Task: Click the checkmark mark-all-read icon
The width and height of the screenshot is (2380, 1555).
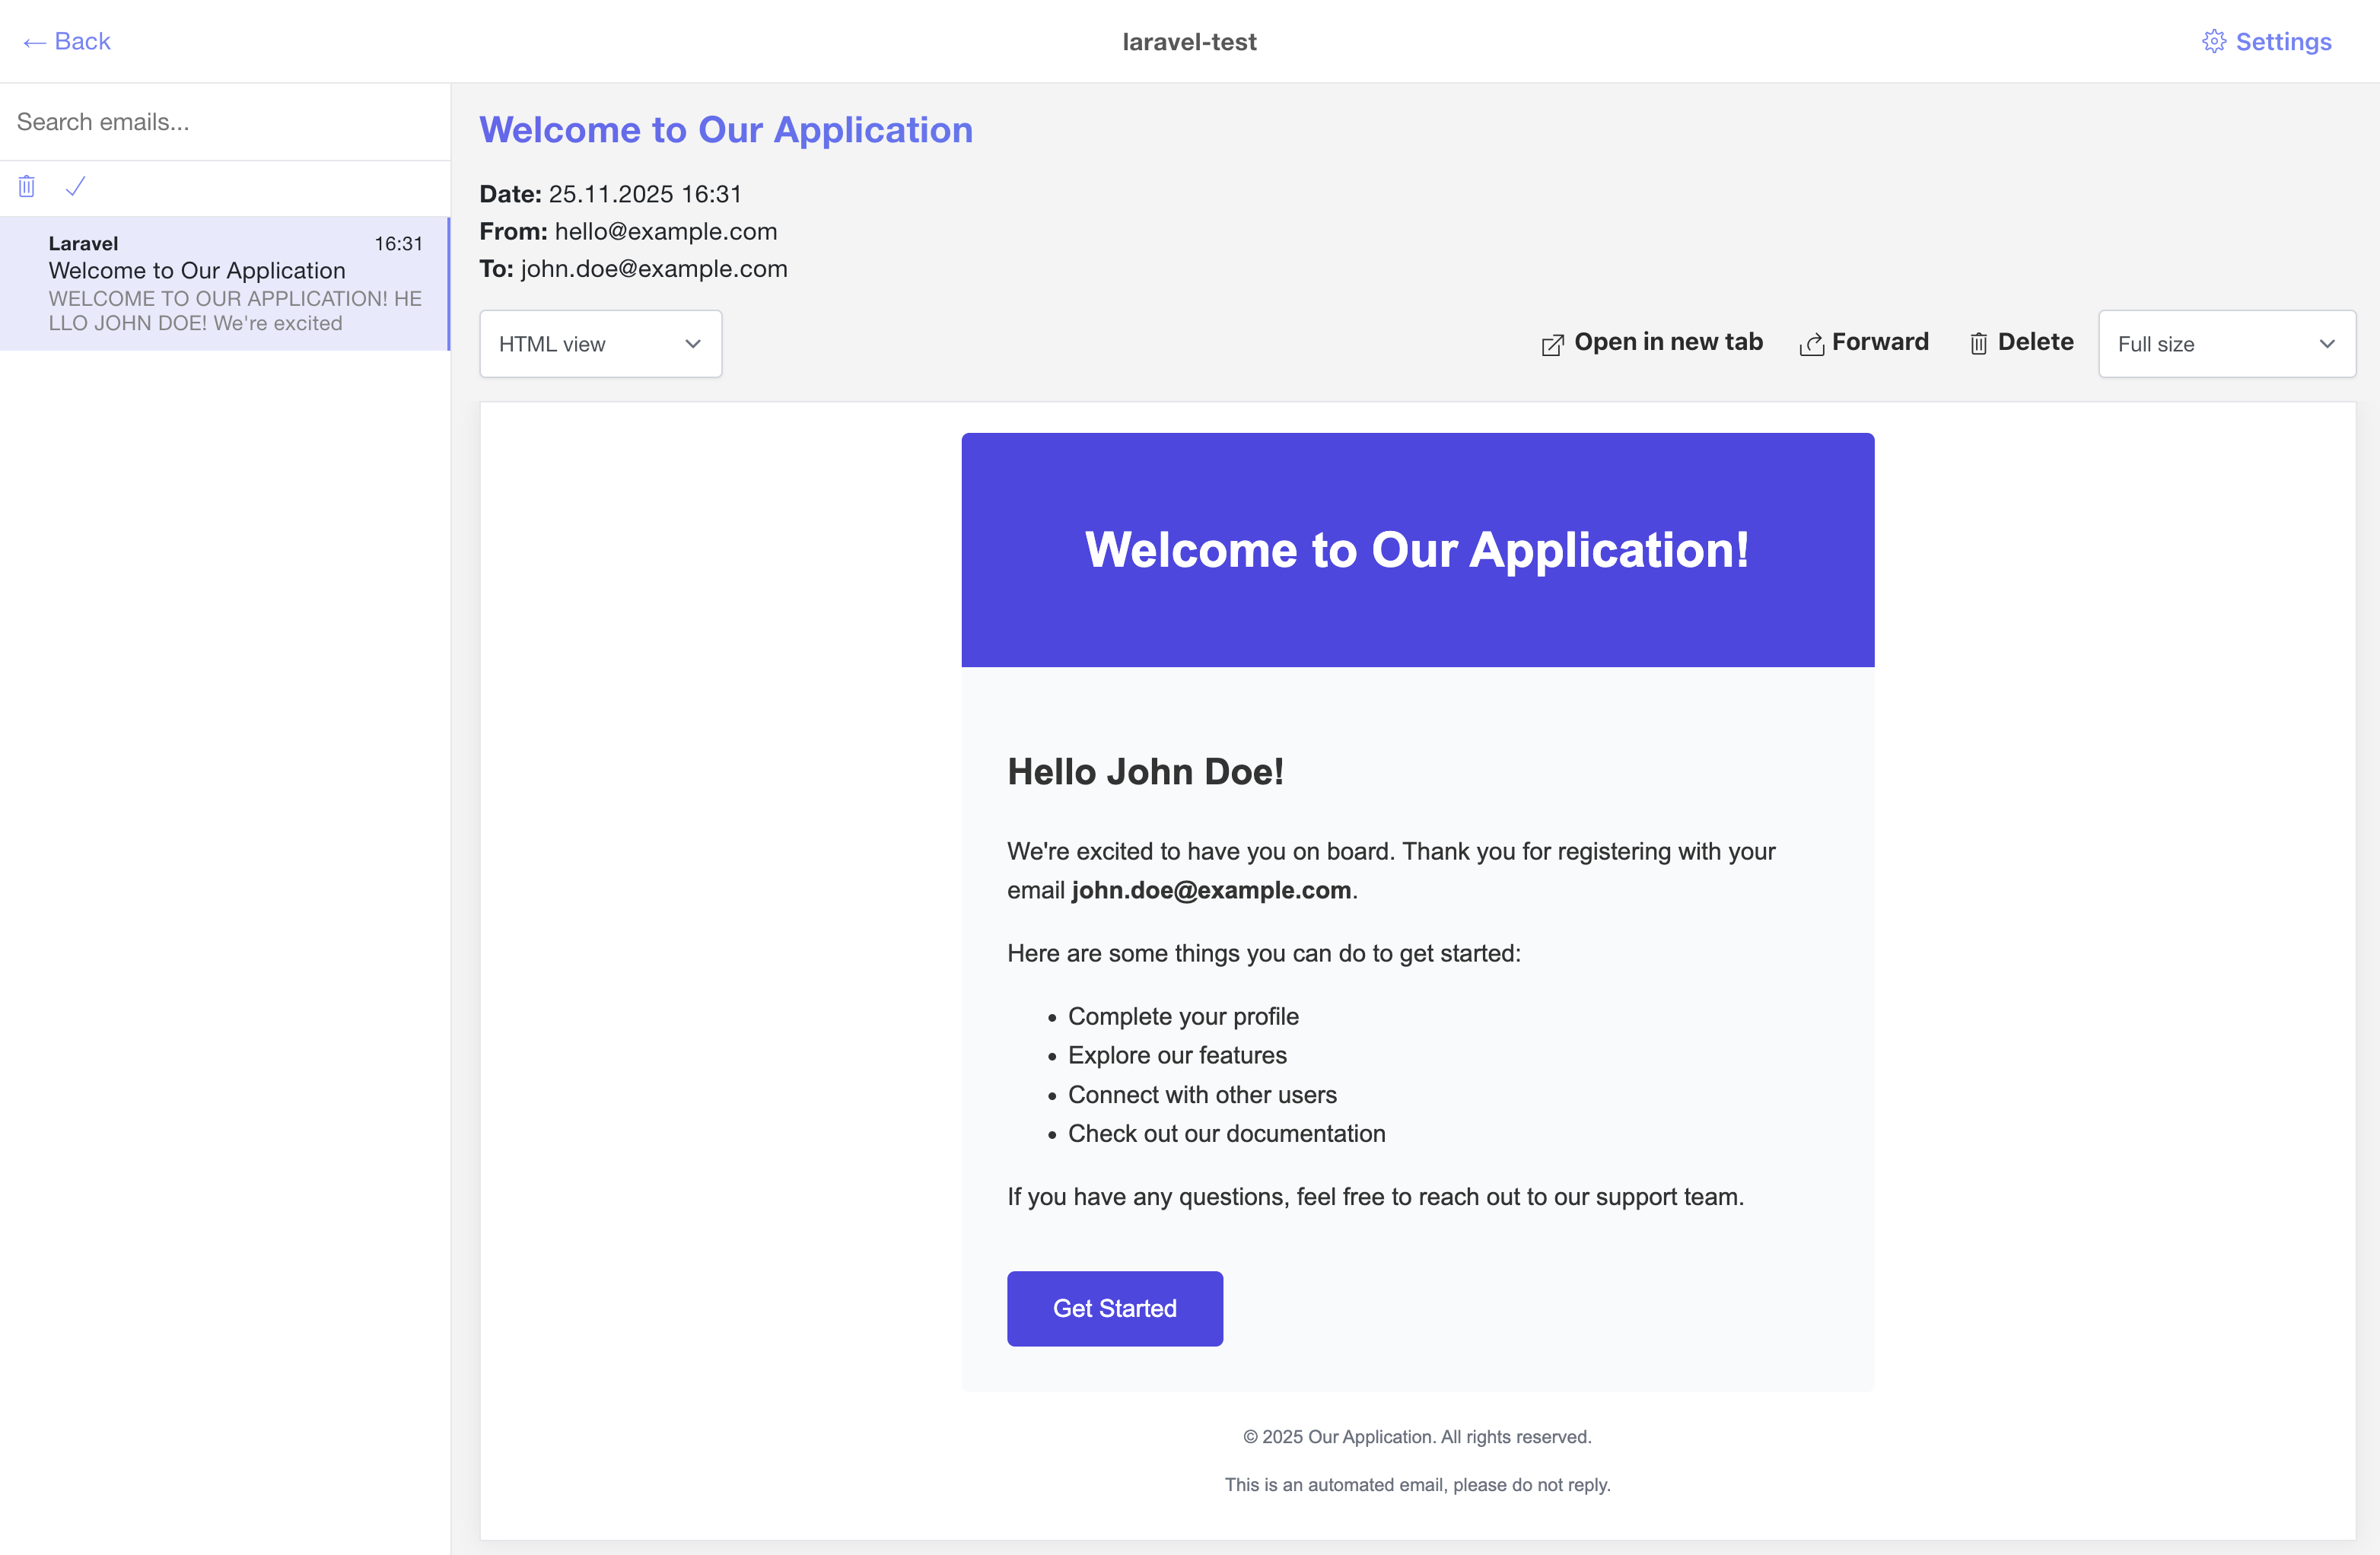Action: pyautogui.click(x=75, y=186)
